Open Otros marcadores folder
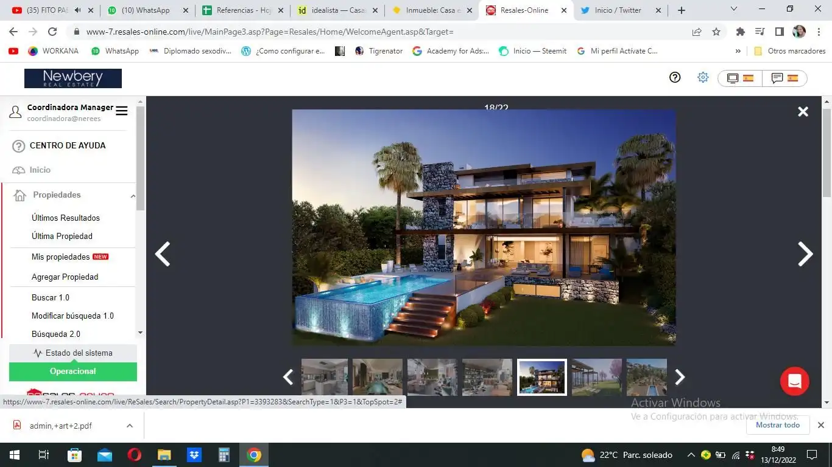 (790, 51)
